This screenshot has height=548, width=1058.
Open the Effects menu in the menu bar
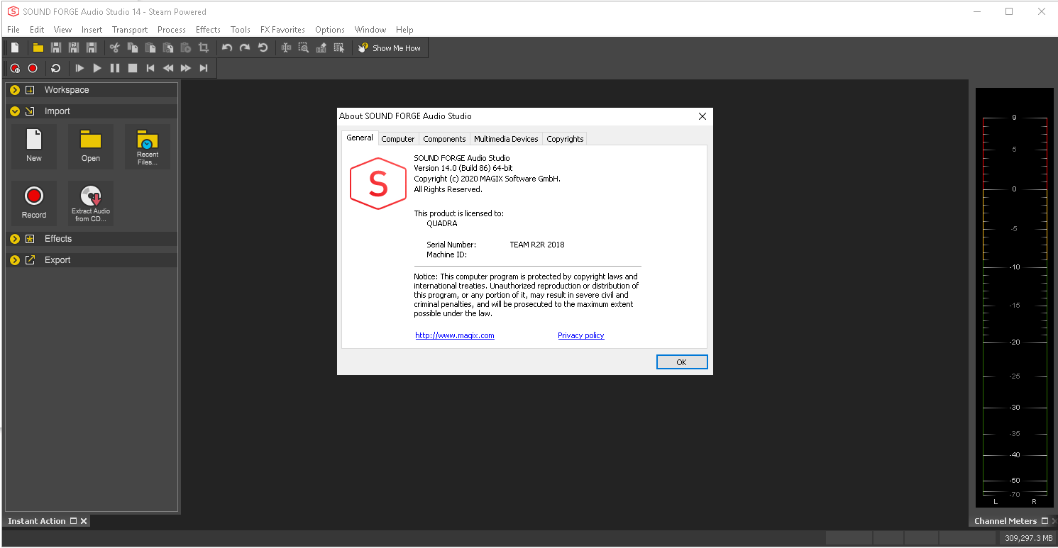[208, 30]
